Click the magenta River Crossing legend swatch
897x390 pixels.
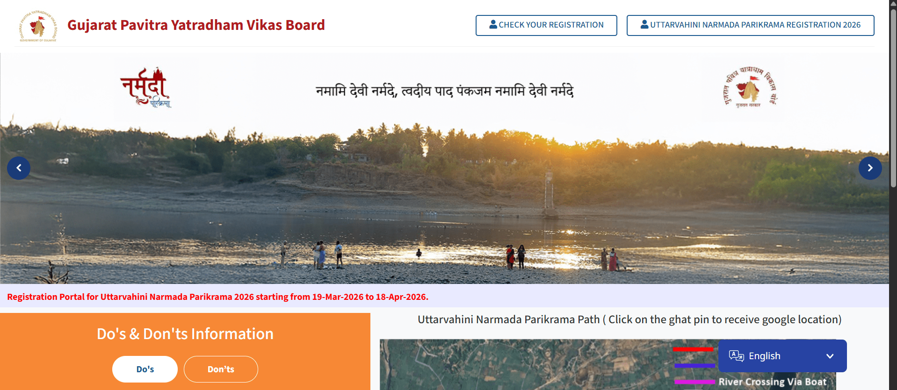pyautogui.click(x=694, y=382)
